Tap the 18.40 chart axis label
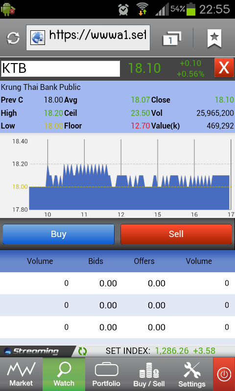 point(20,141)
